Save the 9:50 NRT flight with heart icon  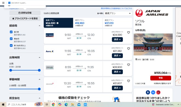click(x=128, y=32)
